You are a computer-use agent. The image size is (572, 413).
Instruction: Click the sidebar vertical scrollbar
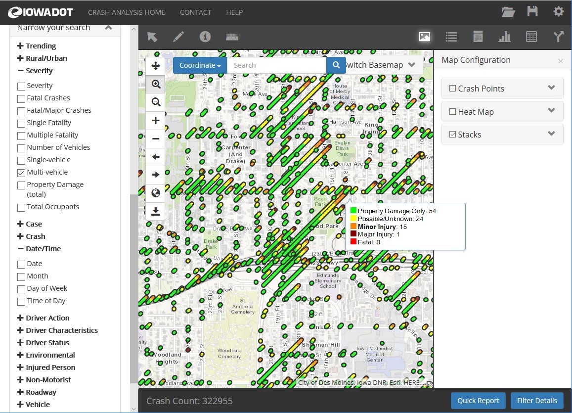point(133,287)
